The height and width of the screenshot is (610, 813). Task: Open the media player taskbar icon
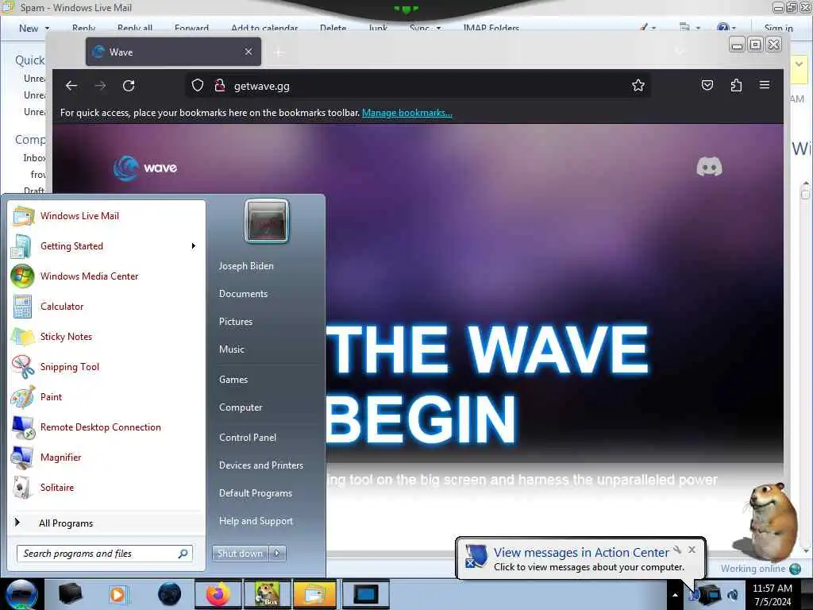coord(118,594)
